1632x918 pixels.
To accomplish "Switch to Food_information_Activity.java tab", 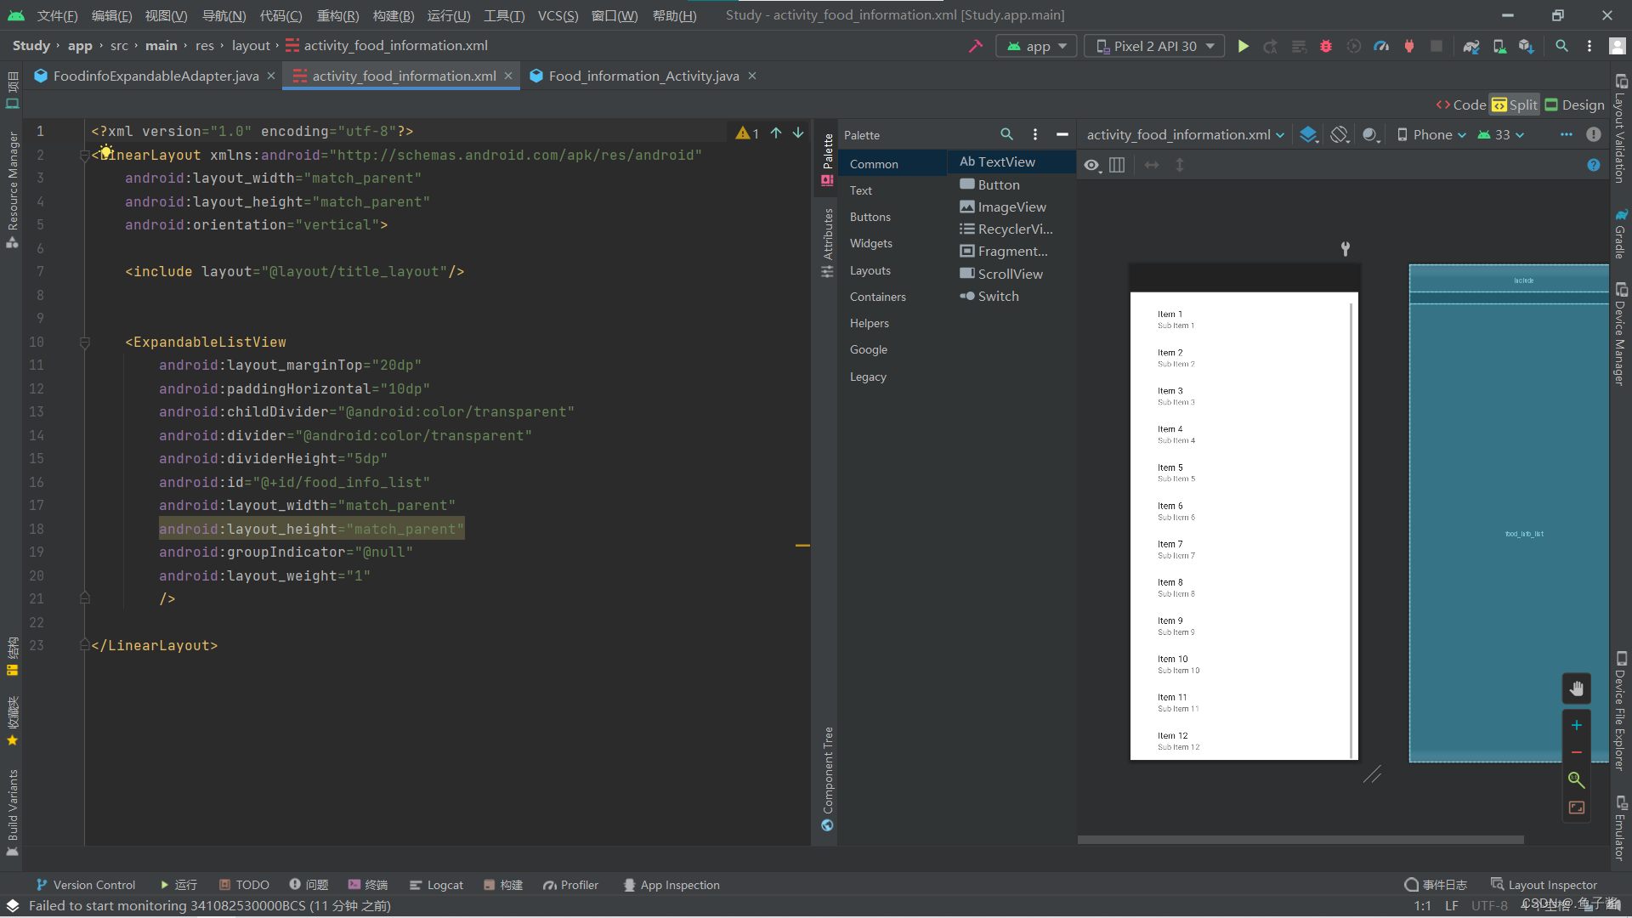I will 643,76.
